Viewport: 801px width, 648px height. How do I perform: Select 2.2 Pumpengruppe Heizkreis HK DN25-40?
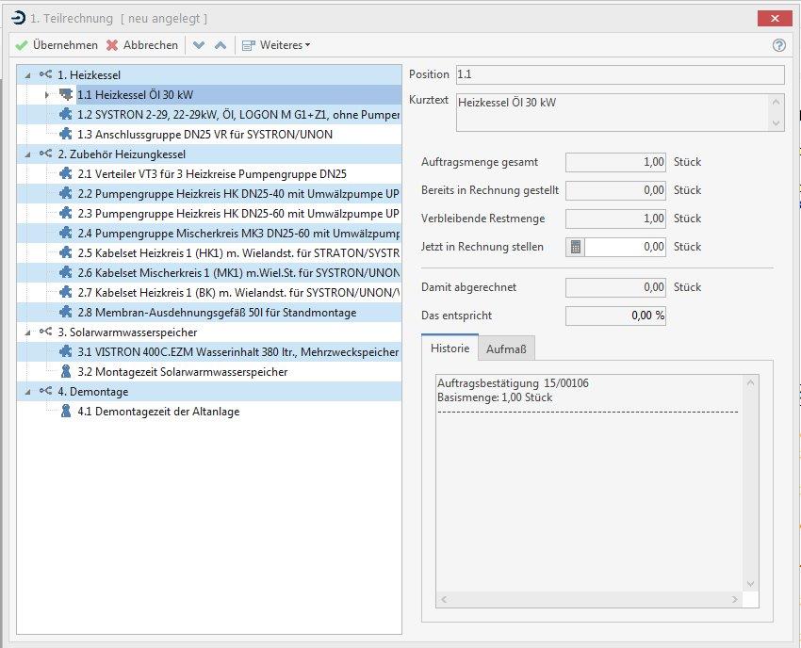(209, 193)
